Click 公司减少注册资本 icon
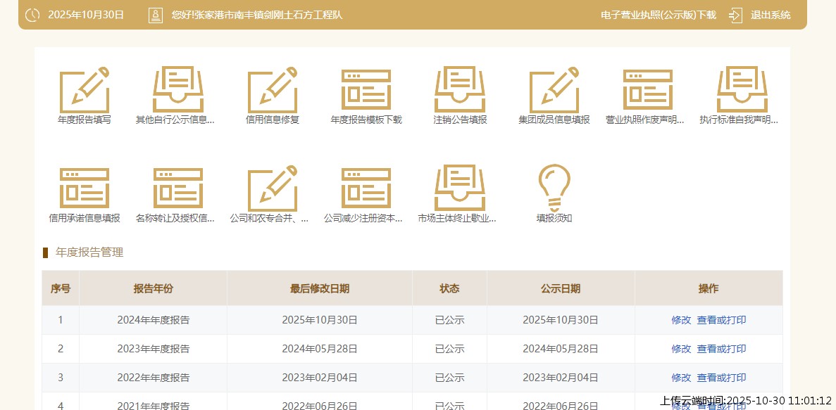This screenshot has height=410, width=836. [x=366, y=188]
